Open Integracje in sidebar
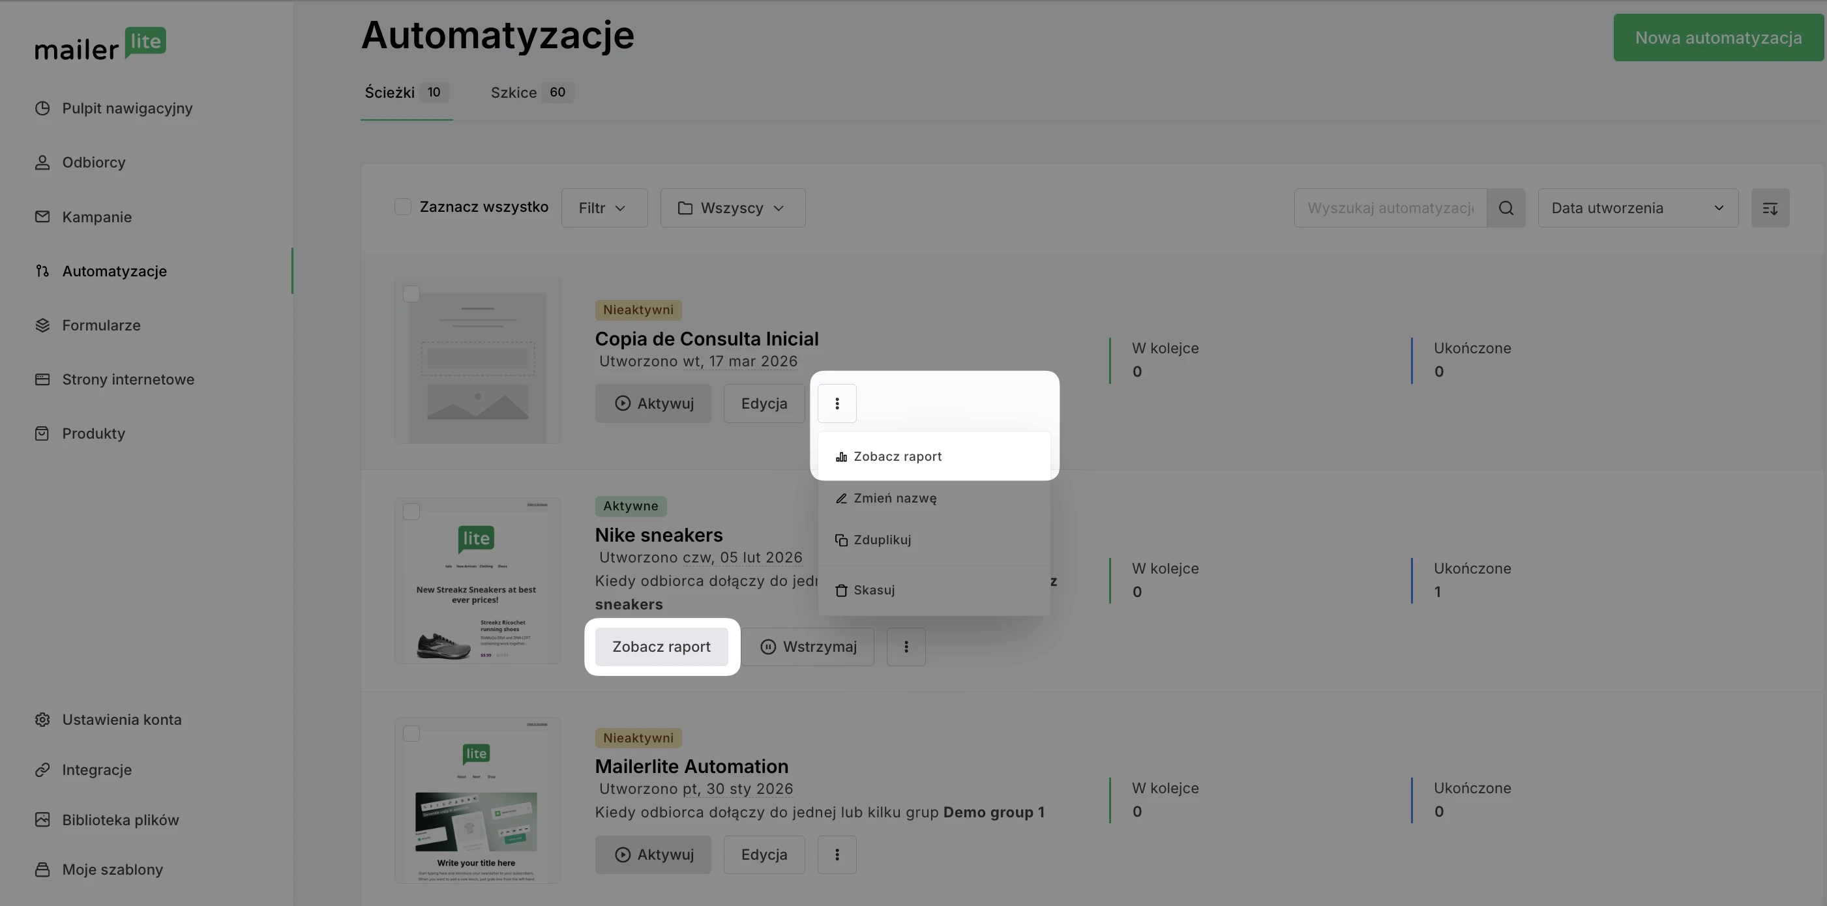The height and width of the screenshot is (906, 1827). pos(97,769)
